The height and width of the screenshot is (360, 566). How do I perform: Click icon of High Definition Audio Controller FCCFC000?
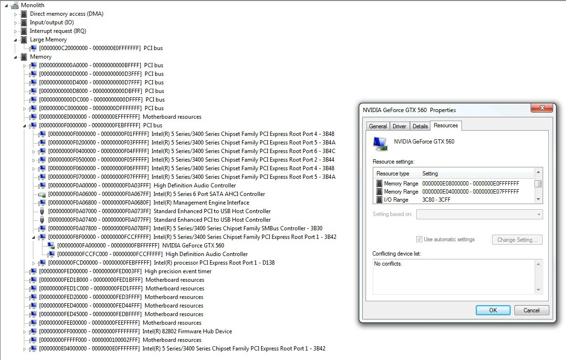coord(51,254)
